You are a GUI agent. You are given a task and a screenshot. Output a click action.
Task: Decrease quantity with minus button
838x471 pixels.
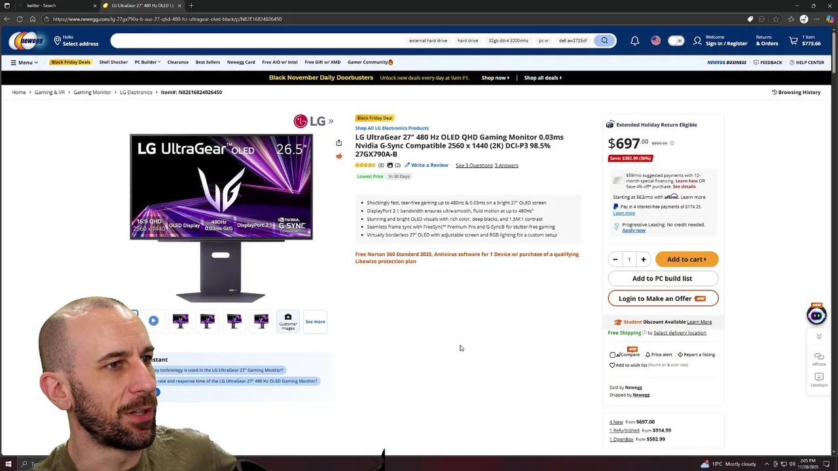[x=615, y=260]
